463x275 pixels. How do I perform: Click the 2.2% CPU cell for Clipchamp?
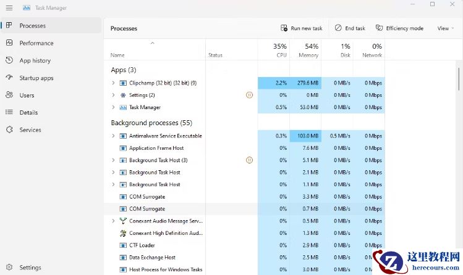click(x=273, y=83)
